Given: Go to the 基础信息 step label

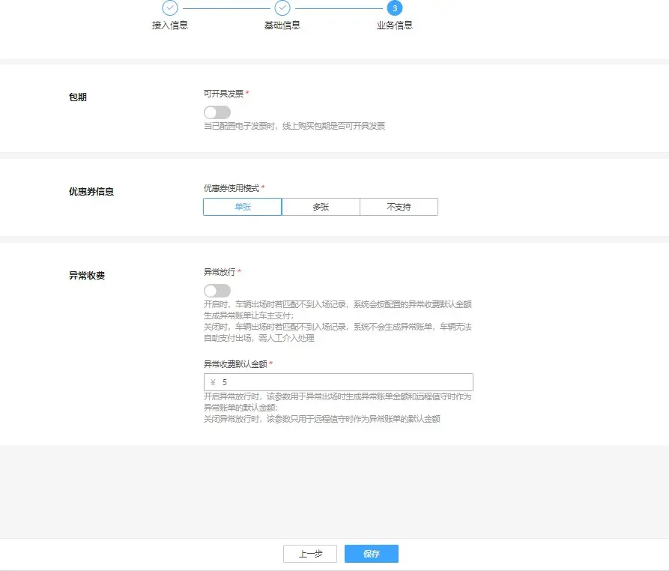Looking at the screenshot, I should [282, 25].
